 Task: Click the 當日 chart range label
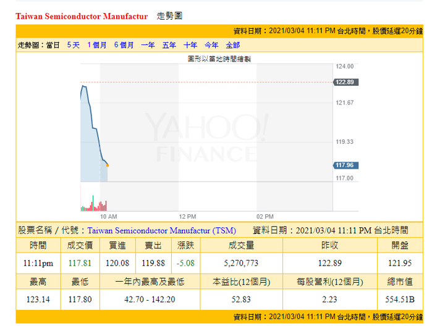click(x=53, y=45)
